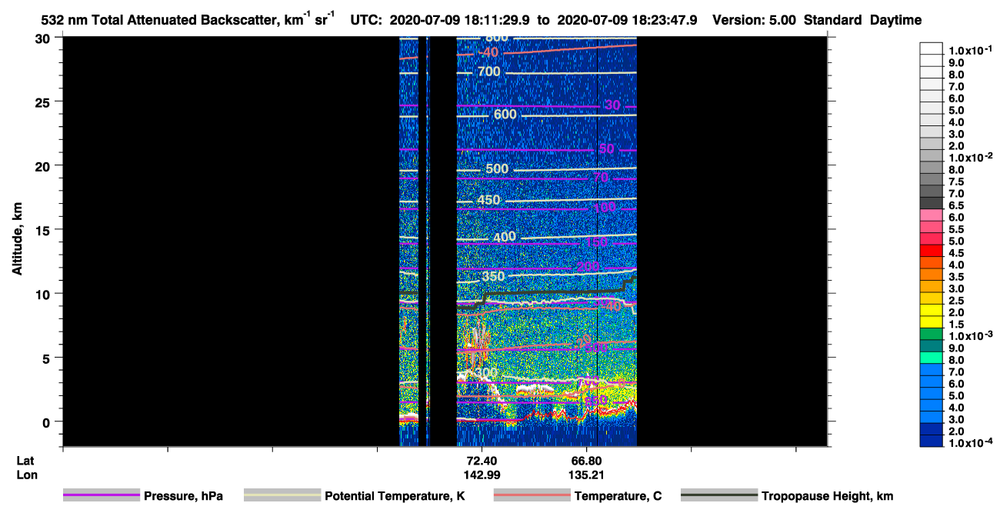The height and width of the screenshot is (513, 1000).
Task: Click the 'Version: 5.00' text
Action: [755, 21]
